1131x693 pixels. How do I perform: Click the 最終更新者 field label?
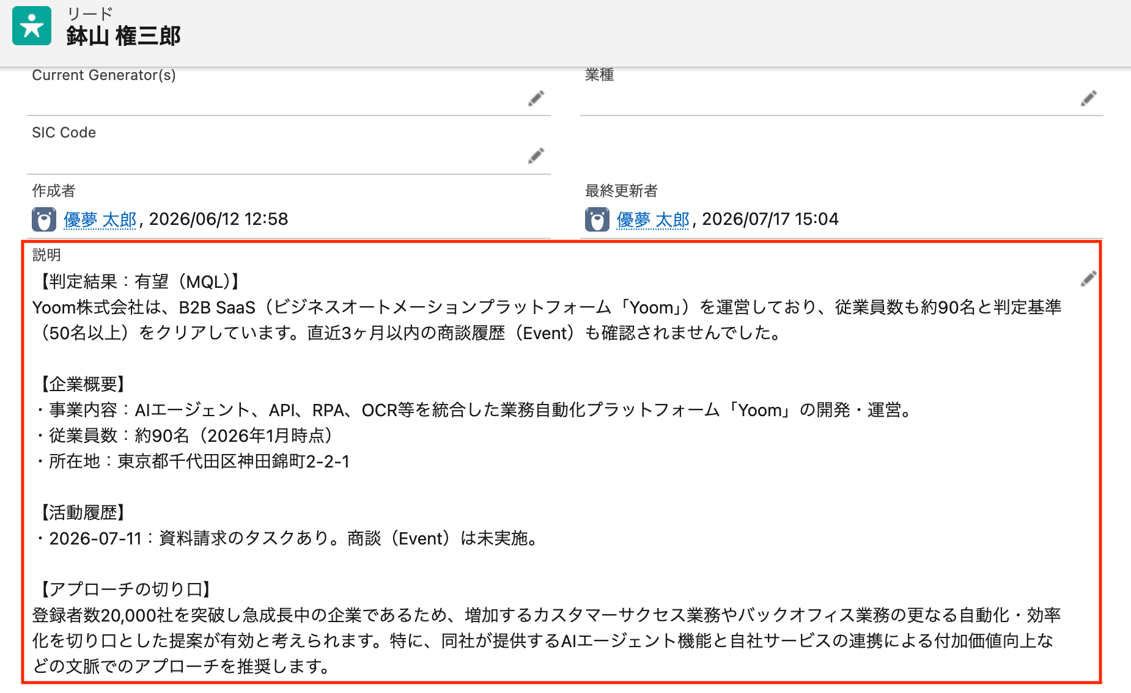(621, 191)
